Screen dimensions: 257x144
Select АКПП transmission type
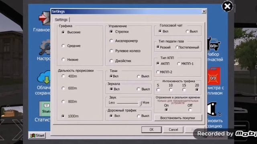[158, 63]
